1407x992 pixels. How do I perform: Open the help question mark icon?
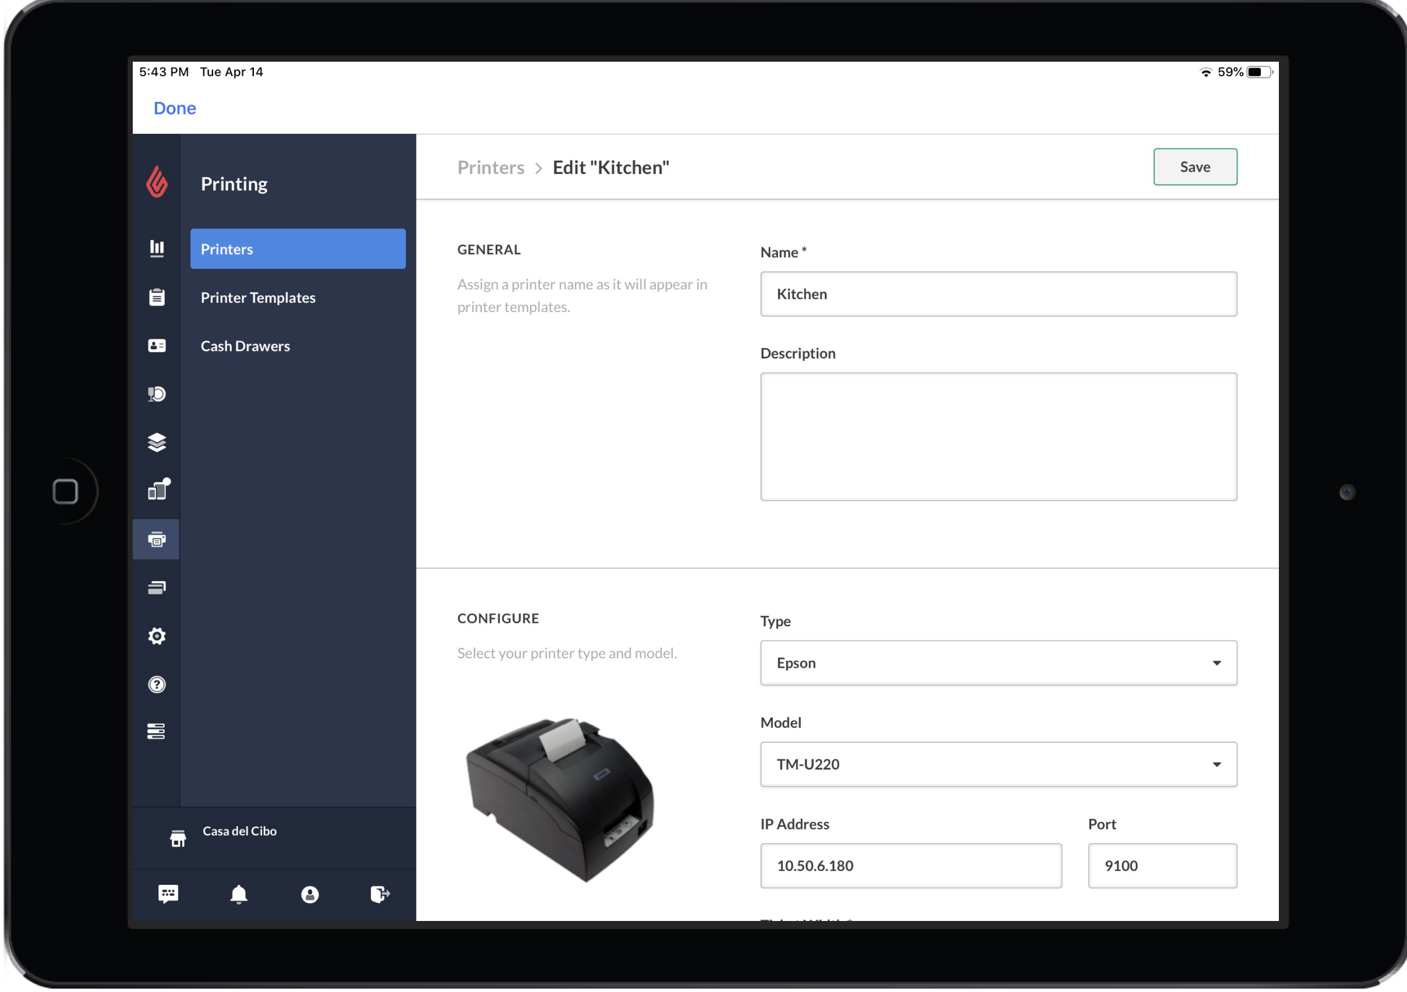[157, 685]
